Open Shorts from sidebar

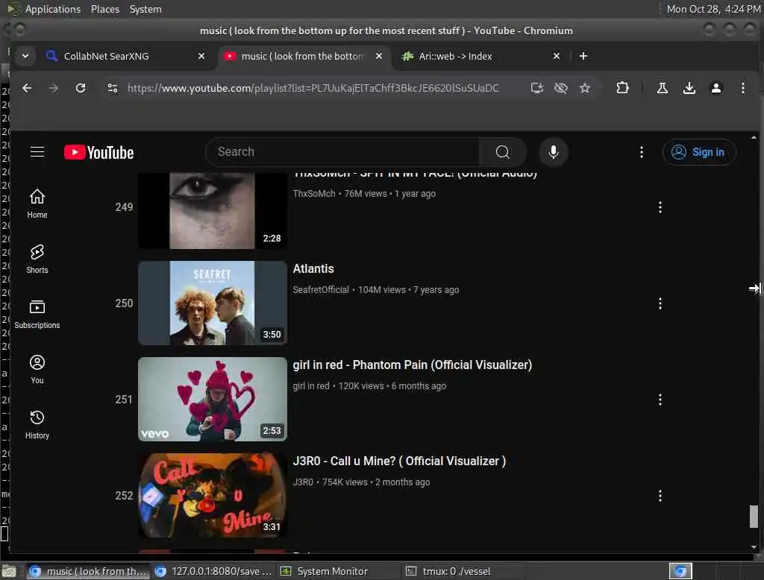37,259
